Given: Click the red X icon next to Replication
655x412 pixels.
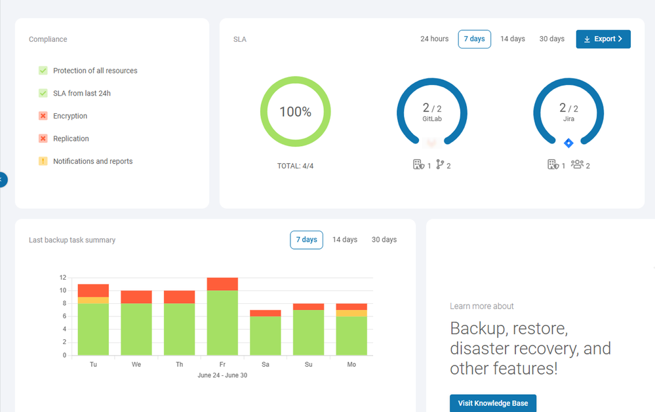Looking at the screenshot, I should (x=43, y=138).
